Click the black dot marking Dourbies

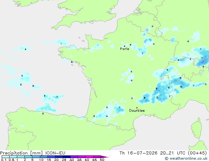click(x=137, y=108)
